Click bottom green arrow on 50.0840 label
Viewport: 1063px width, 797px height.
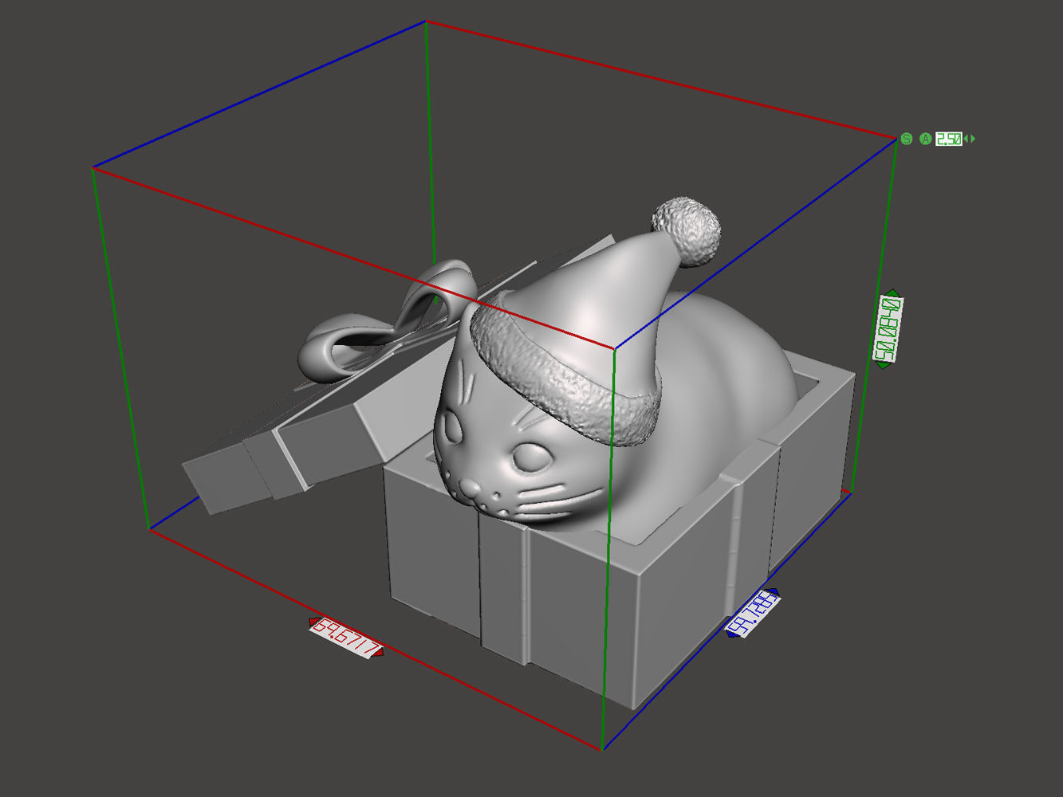coord(883,365)
